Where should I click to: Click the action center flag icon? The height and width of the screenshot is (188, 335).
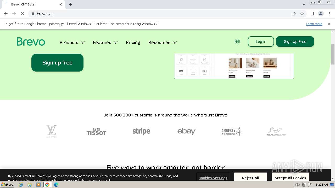[x=310, y=185]
